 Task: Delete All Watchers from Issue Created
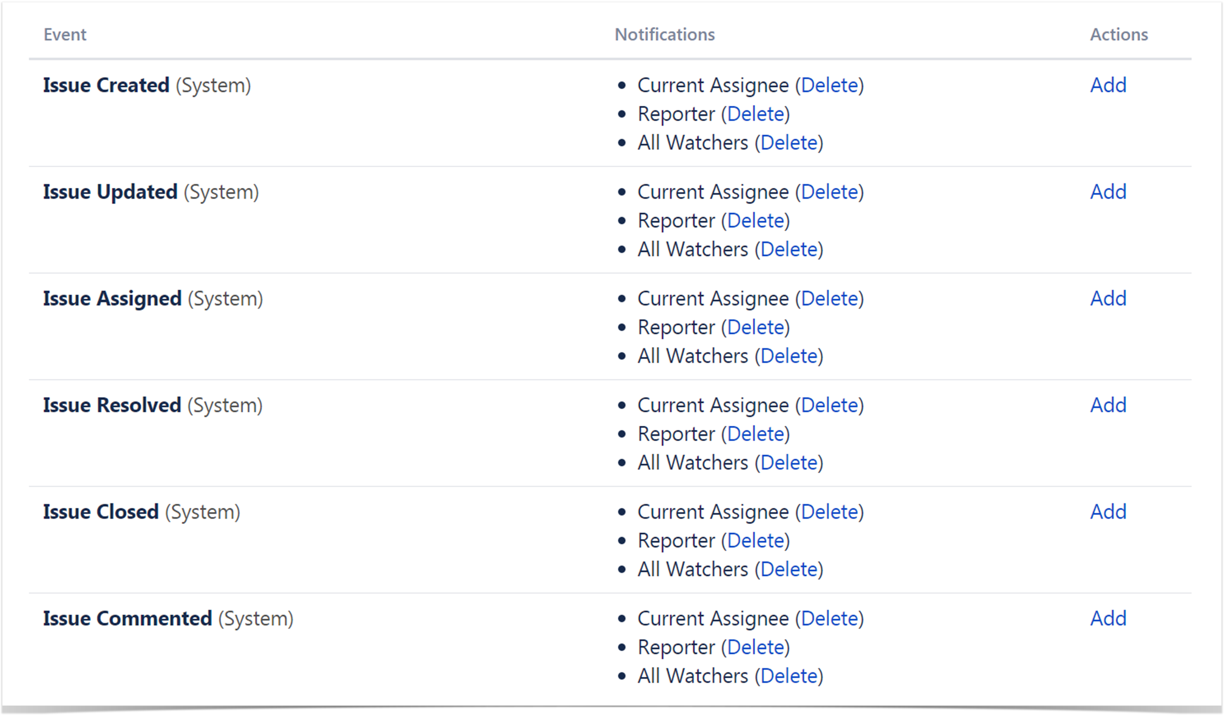point(789,142)
